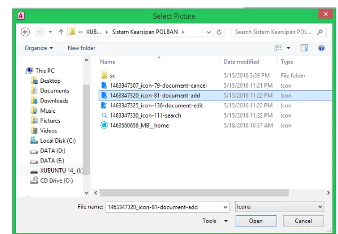Close the Select Picture dialog
Image resolution: width=338 pixels, height=234 pixels.
click(x=326, y=14)
